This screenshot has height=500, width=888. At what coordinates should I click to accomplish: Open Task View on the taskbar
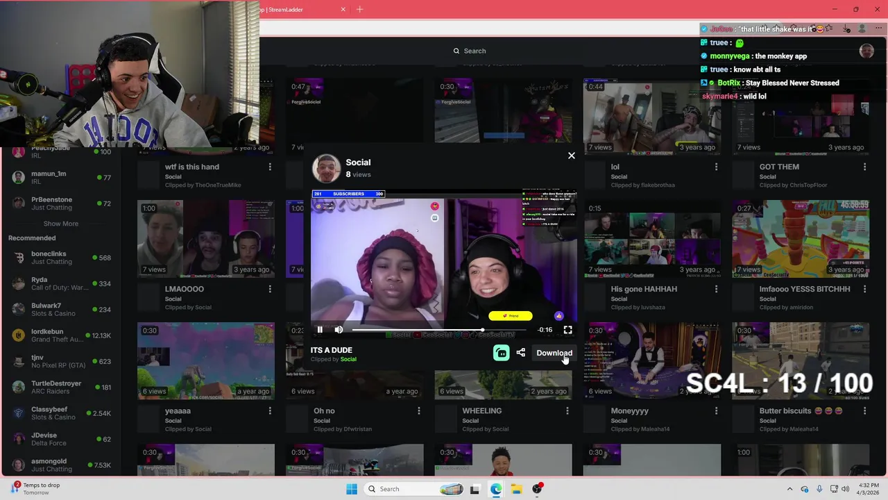coord(475,489)
